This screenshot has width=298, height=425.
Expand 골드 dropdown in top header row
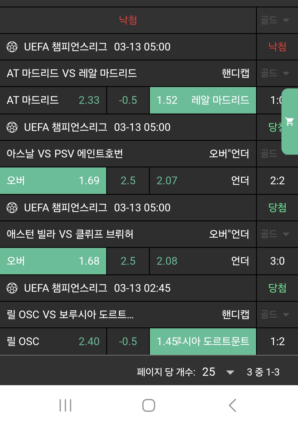(x=275, y=20)
